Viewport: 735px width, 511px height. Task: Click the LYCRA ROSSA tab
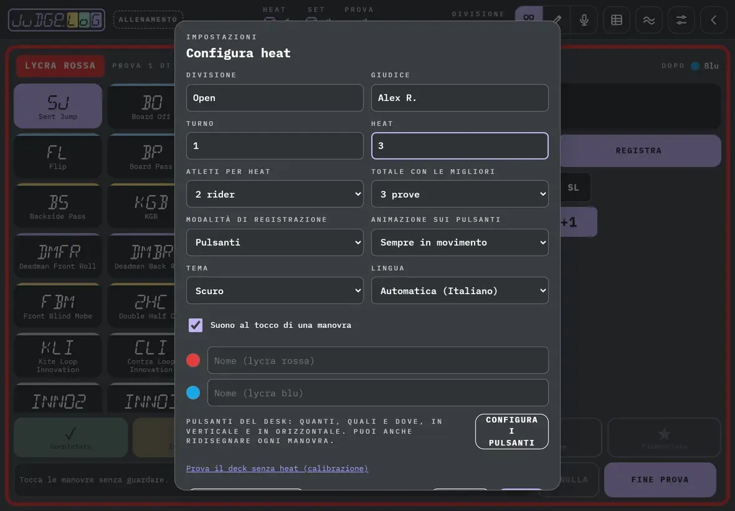pyautogui.click(x=60, y=65)
